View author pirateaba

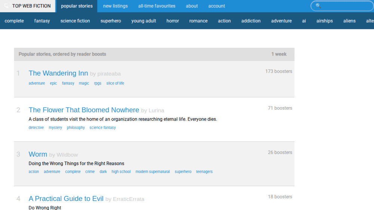pyautogui.click(x=109, y=74)
